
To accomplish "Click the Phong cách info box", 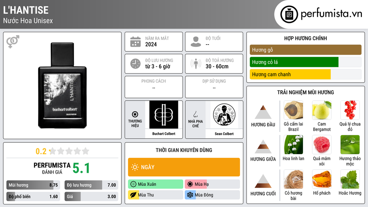I will [154, 87].
